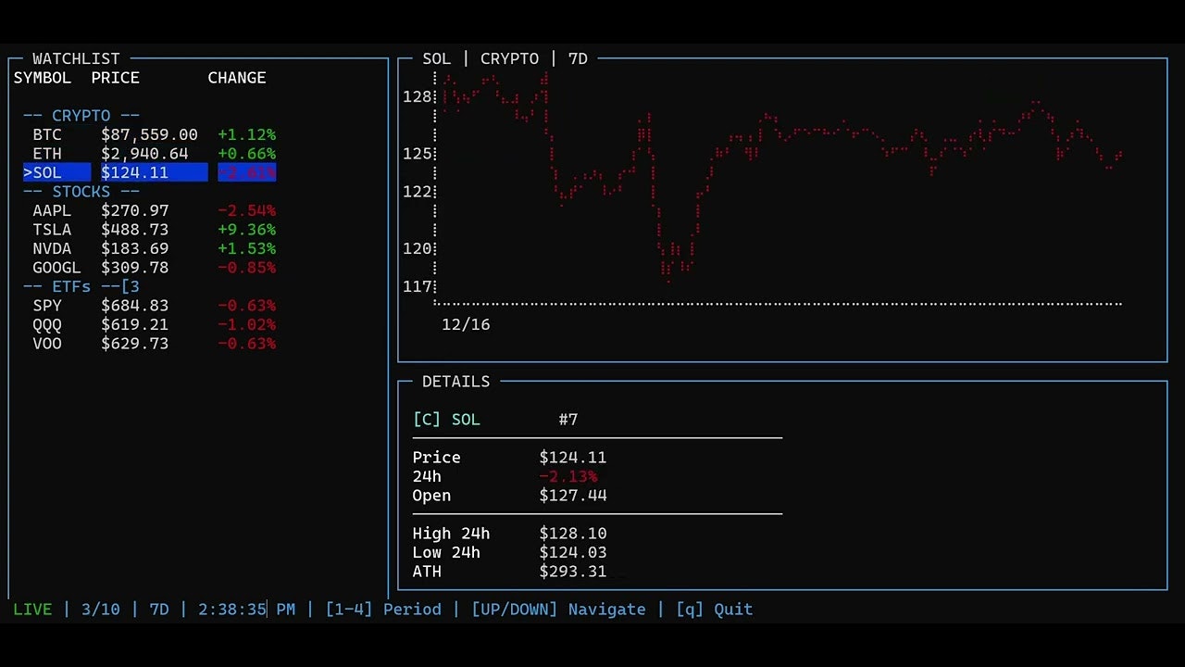This screenshot has width=1185, height=667.
Task: Click BTC price $87,559.00
Action: coord(149,134)
